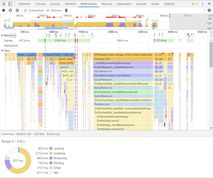Click the Scripting yellow color swatch
Image resolution: width=213 pixels, height=178 pixels.
[x=51, y=153]
